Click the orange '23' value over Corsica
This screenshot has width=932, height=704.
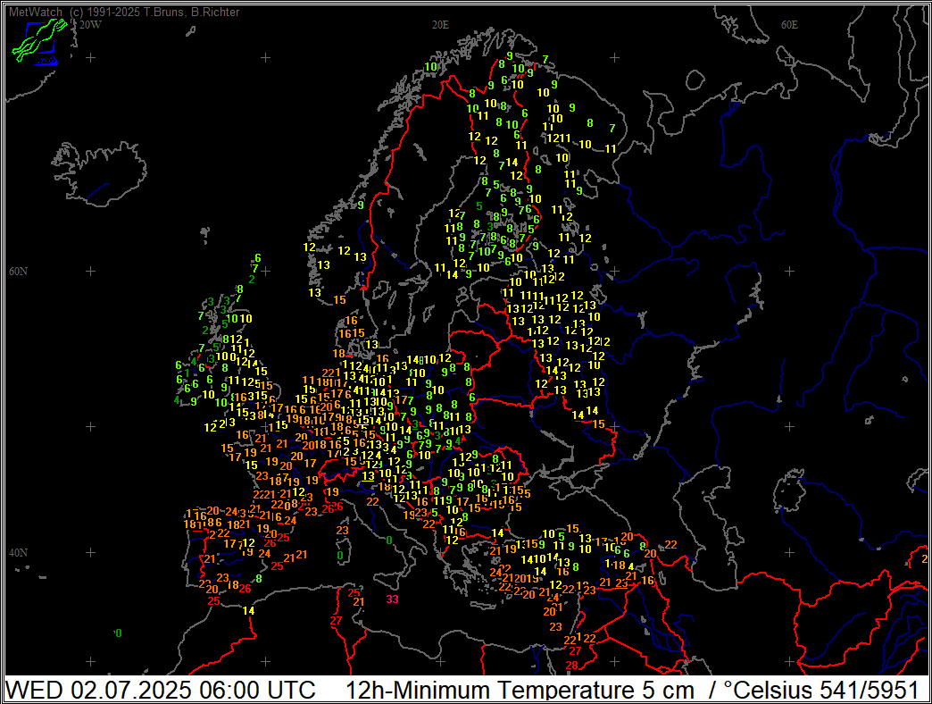[343, 531]
